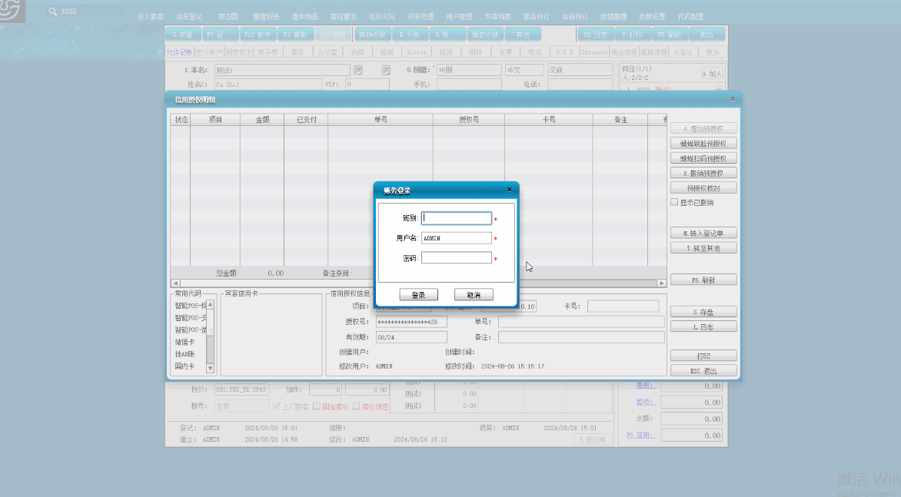Screen dimensions: 901x497
Task: Click the ESC.退出 button
Action: 703,371
